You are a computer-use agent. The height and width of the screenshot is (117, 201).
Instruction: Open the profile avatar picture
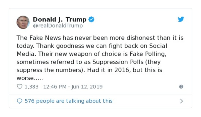coord(23,22)
